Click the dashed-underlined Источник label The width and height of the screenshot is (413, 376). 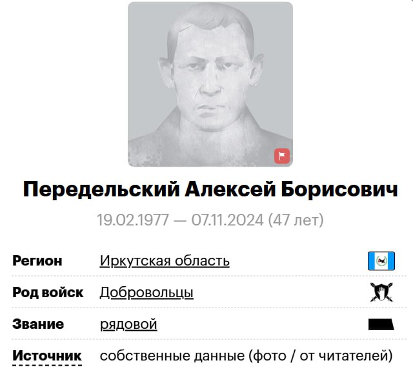(x=47, y=356)
